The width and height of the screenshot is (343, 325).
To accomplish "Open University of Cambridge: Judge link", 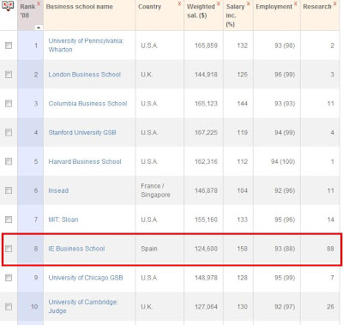I will coord(83,306).
